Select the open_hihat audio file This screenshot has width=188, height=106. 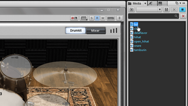(141, 41)
